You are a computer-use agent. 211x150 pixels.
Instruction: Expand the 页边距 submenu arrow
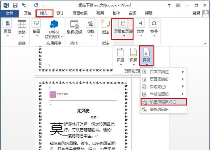click(x=183, y=87)
